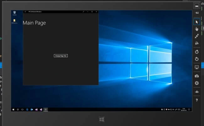Open simulator help question mark

(197, 100)
